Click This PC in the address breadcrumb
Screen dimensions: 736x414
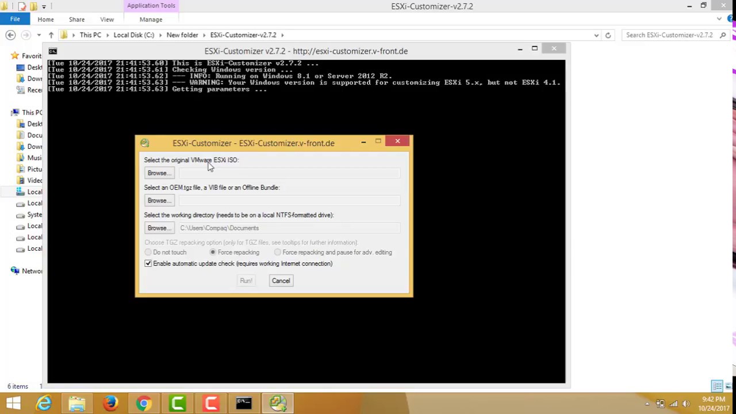[90, 35]
